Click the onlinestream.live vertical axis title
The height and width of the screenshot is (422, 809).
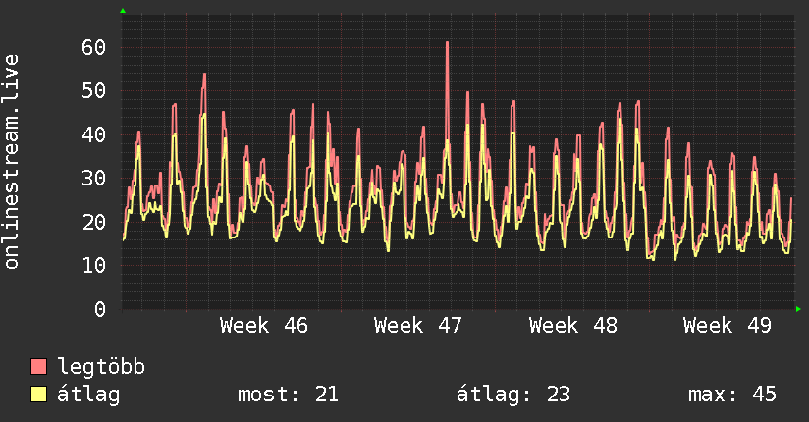click(x=12, y=162)
